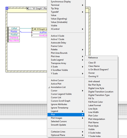Choose Digital Line Style property

pyautogui.click(x=101, y=88)
